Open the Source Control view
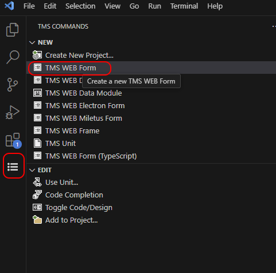Screen dimensions: 276x273 [x=13, y=85]
